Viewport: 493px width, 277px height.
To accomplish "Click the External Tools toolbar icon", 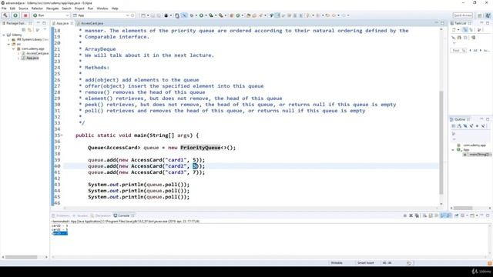I will (x=221, y=15).
